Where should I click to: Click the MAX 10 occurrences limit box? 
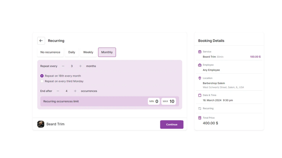(169, 101)
